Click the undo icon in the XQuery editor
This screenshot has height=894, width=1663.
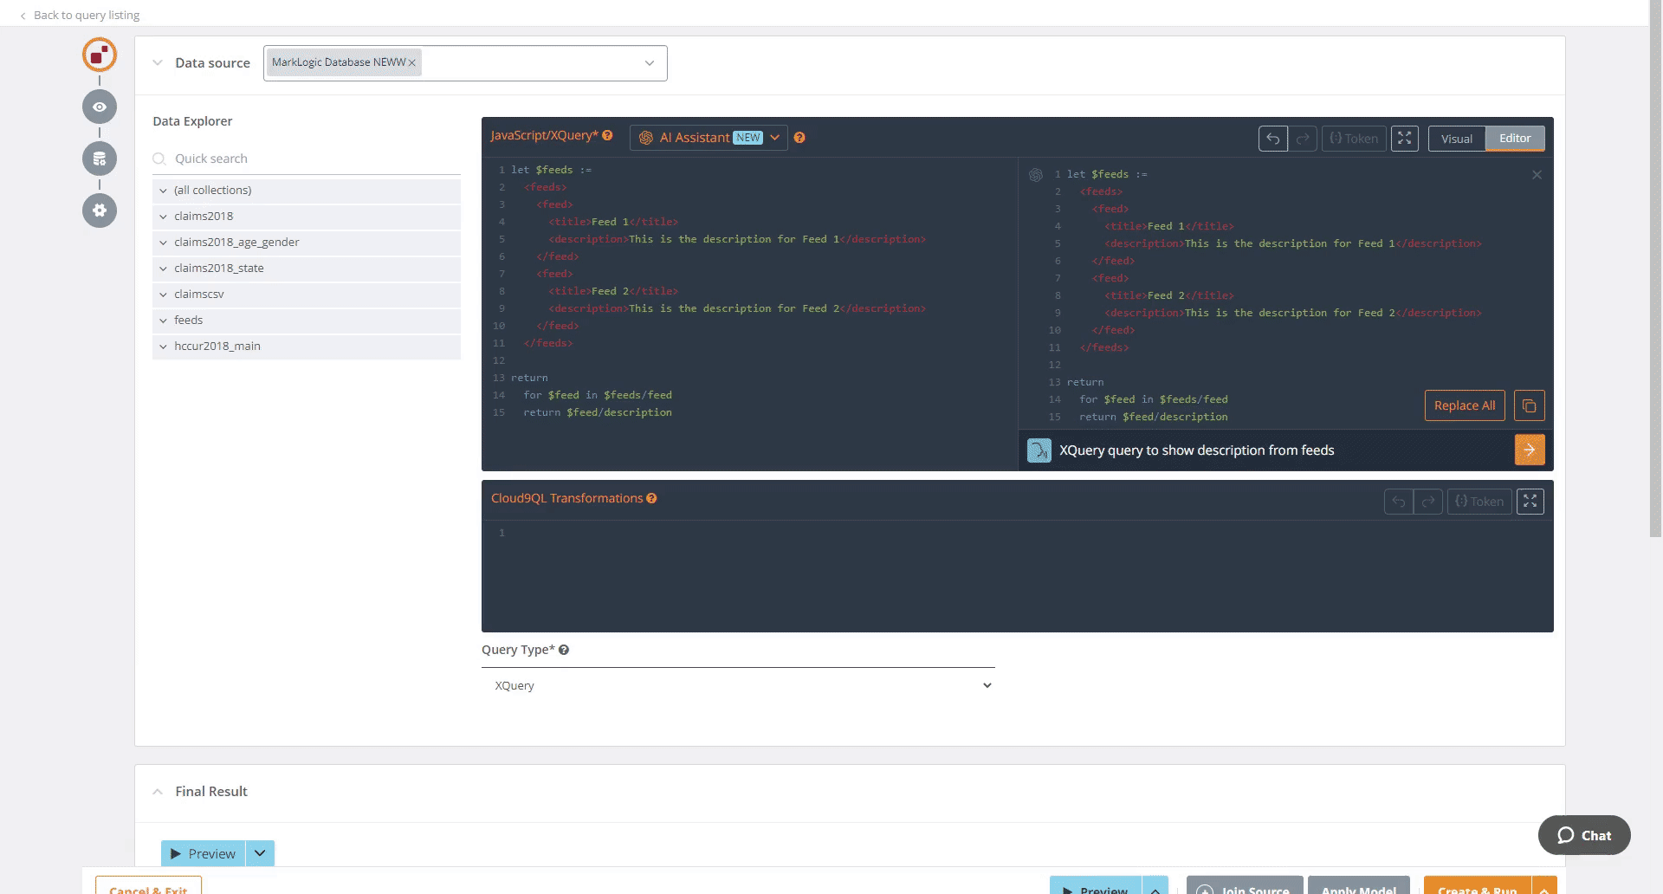pos(1272,138)
